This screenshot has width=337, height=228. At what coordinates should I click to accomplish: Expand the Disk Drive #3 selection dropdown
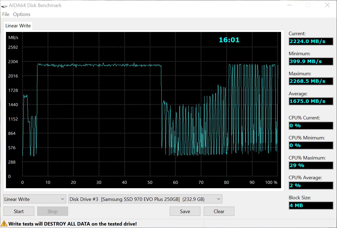[145, 199]
